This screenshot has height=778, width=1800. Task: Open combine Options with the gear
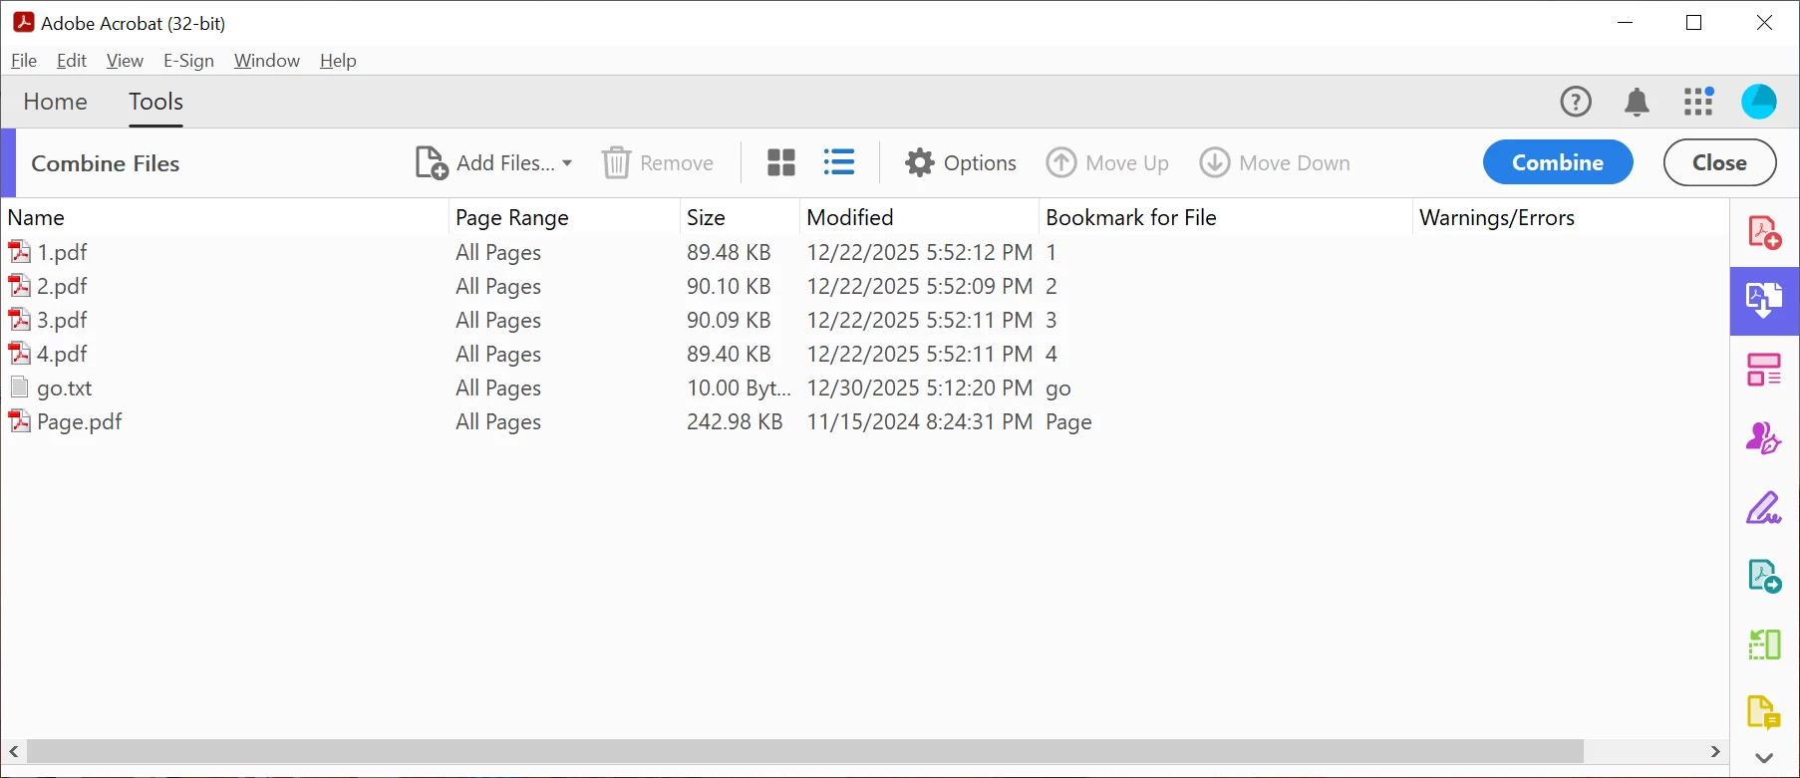pos(961,162)
